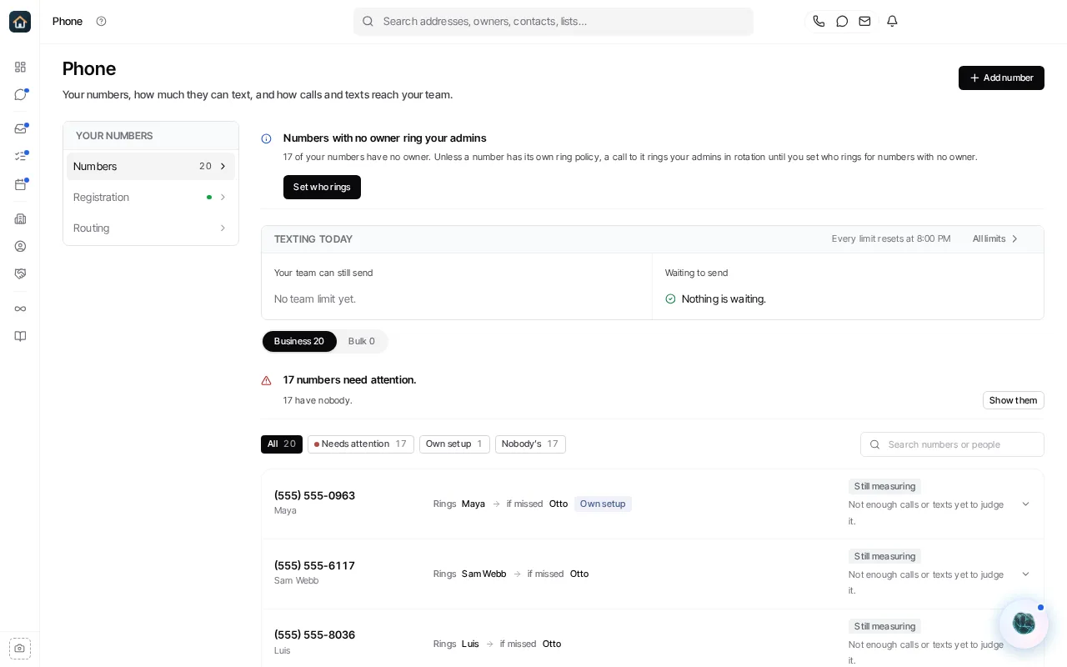
Task: Switch to Business 20 tab
Action: [299, 341]
